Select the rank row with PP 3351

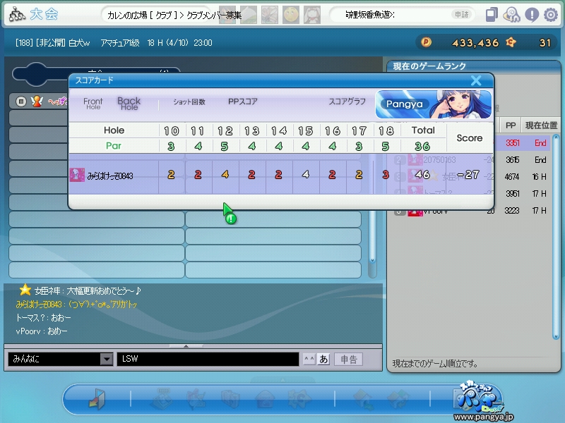coord(522,143)
